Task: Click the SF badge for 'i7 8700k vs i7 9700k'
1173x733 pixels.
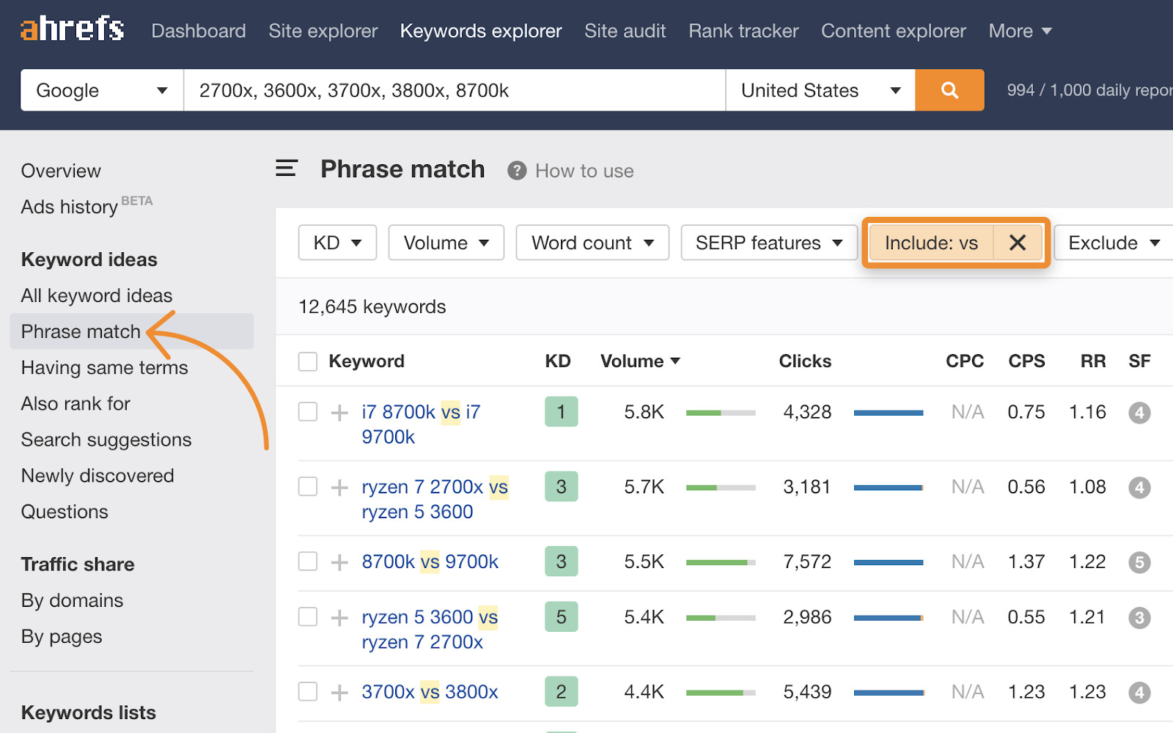Action: (1139, 412)
